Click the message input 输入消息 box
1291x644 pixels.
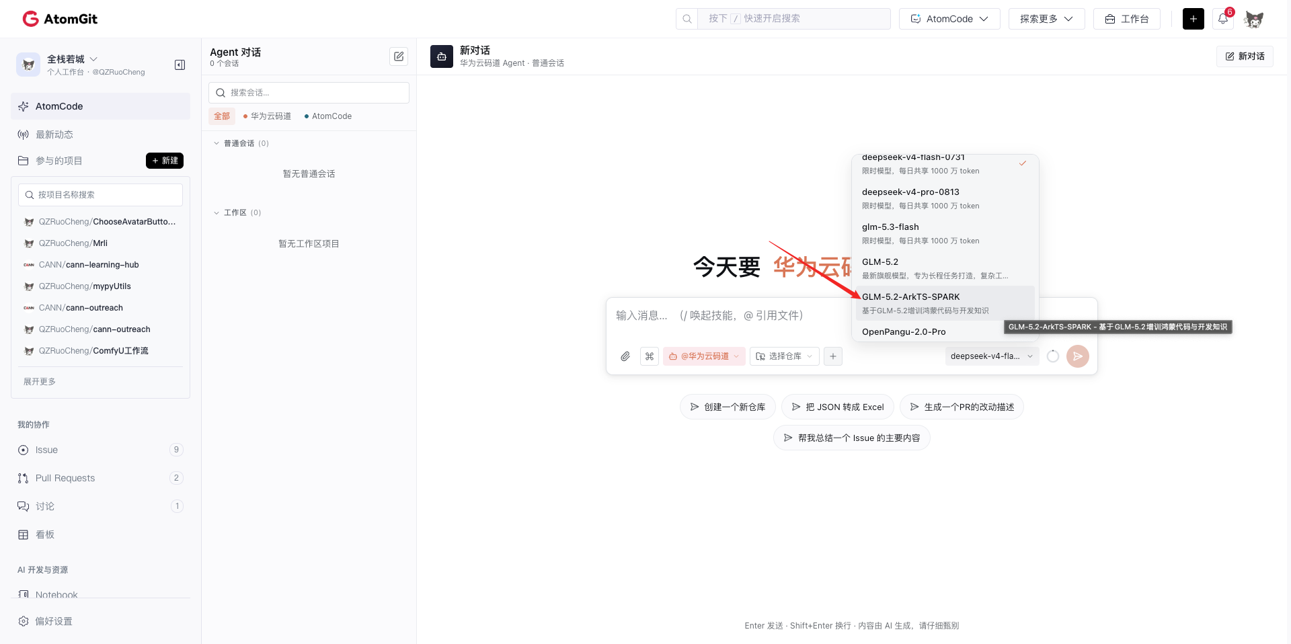click(x=730, y=315)
